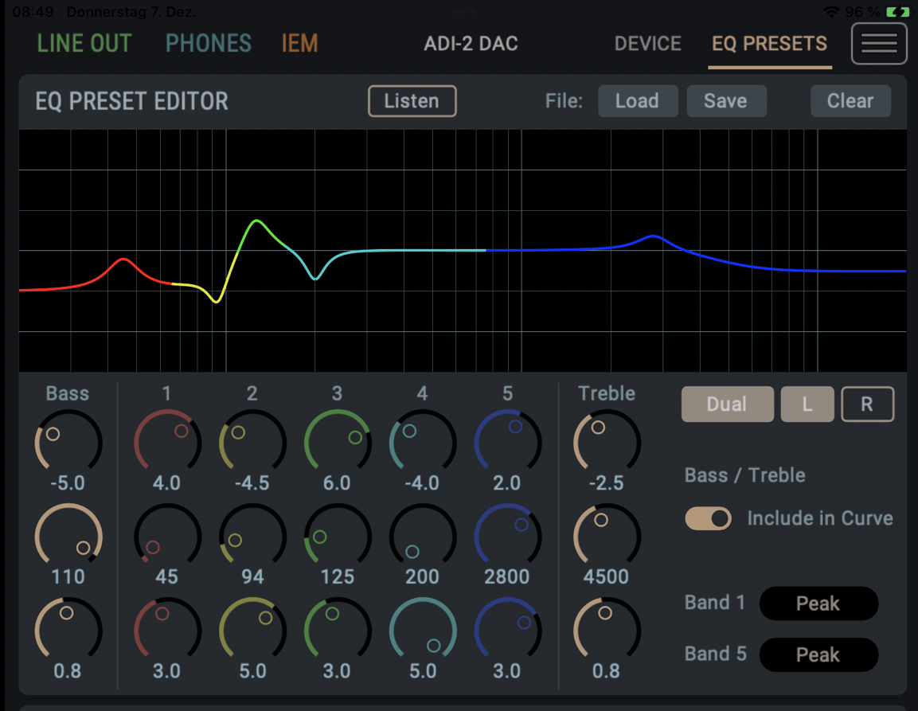Select the R channel button
The width and height of the screenshot is (918, 711).
(x=868, y=404)
